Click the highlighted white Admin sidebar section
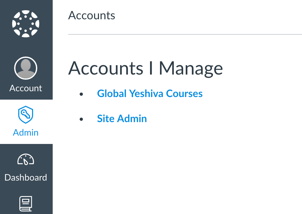 point(26,122)
